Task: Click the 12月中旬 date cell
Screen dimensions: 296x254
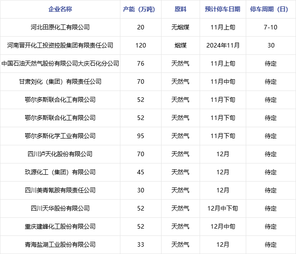Action: point(223,227)
